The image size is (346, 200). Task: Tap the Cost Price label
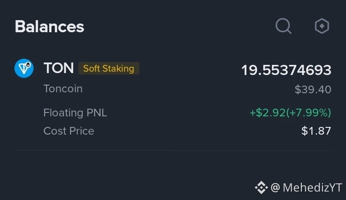pos(69,131)
